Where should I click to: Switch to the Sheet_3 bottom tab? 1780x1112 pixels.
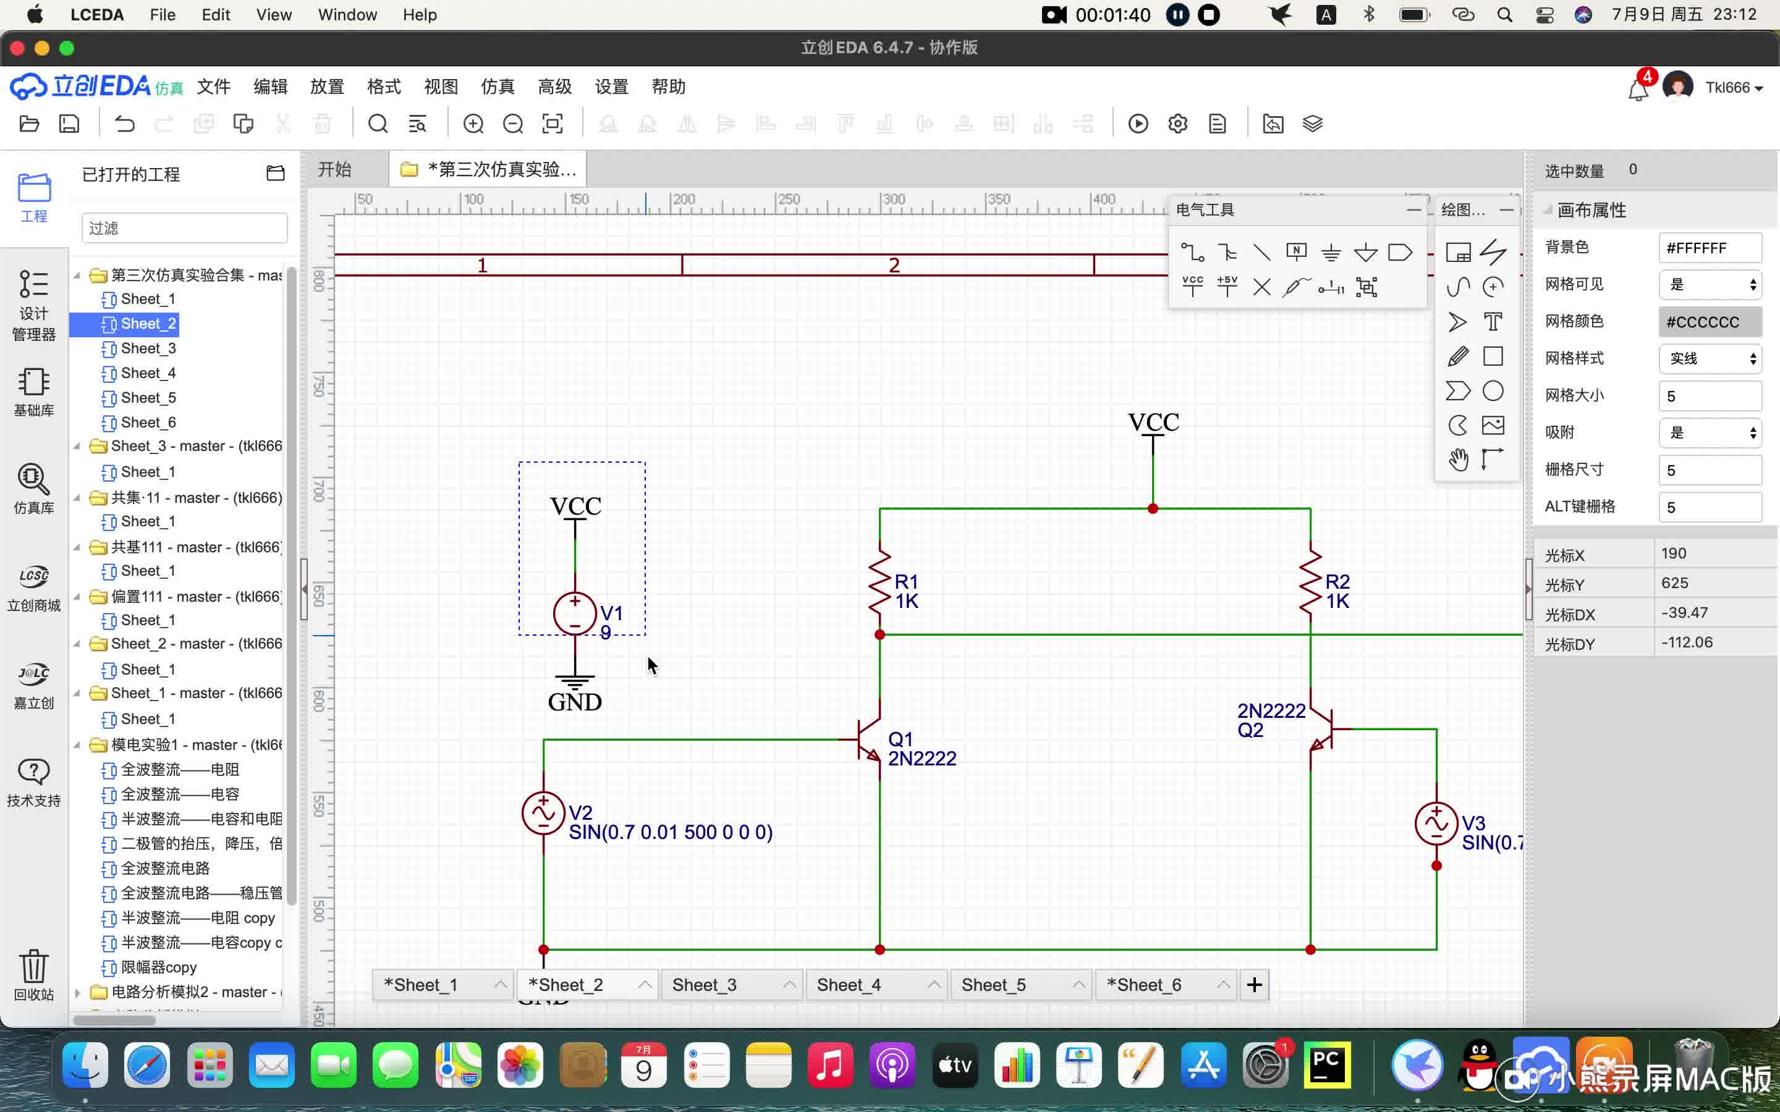[x=704, y=985]
